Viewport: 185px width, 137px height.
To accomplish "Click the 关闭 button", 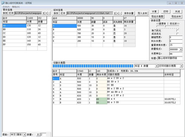I will click(x=177, y=11).
